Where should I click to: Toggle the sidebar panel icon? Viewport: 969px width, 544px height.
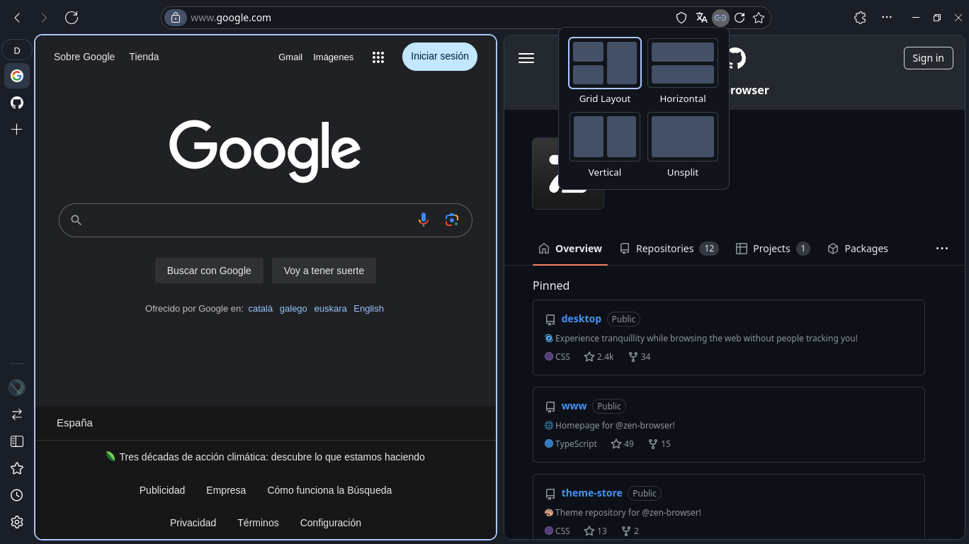point(17,441)
